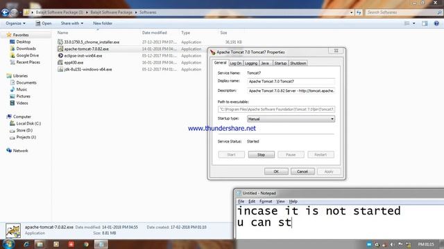Screen dimensions: 444x249
Task: Sort by the Name column header
Action: [63, 33]
